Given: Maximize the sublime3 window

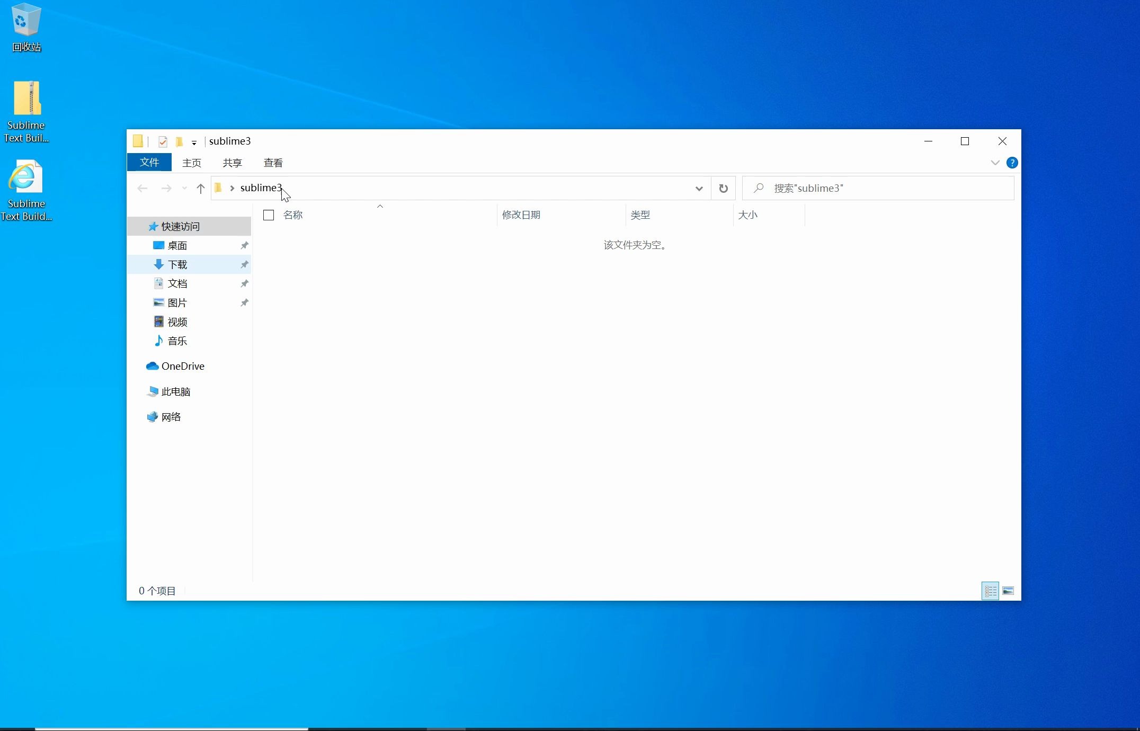Looking at the screenshot, I should (965, 141).
